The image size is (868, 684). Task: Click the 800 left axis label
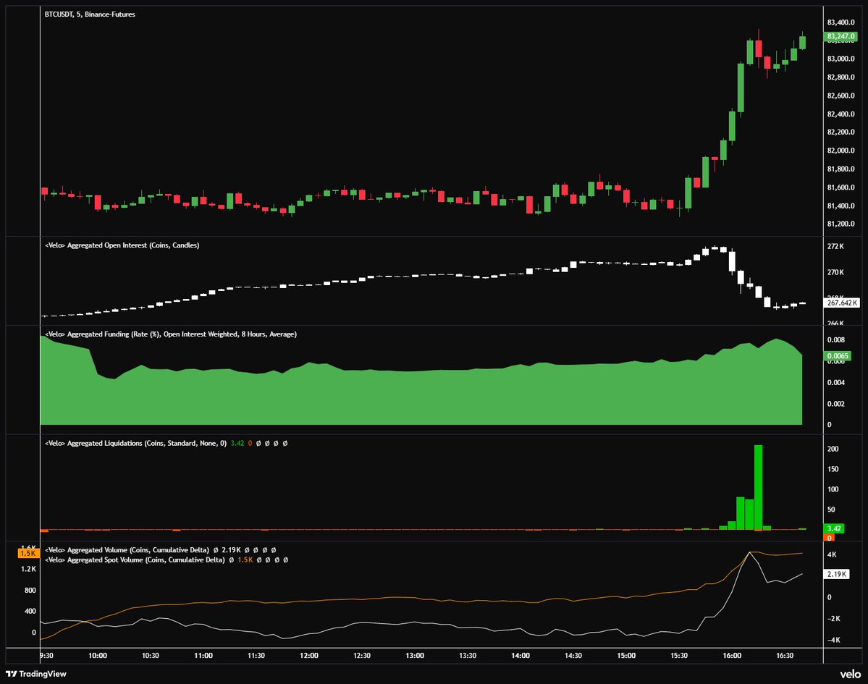point(30,591)
